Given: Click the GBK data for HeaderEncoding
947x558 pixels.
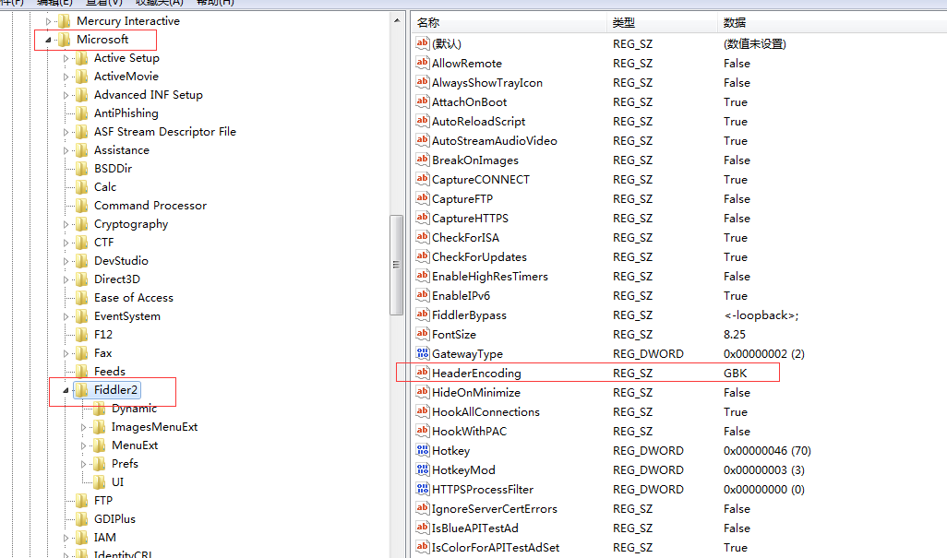Looking at the screenshot, I should click(x=735, y=373).
